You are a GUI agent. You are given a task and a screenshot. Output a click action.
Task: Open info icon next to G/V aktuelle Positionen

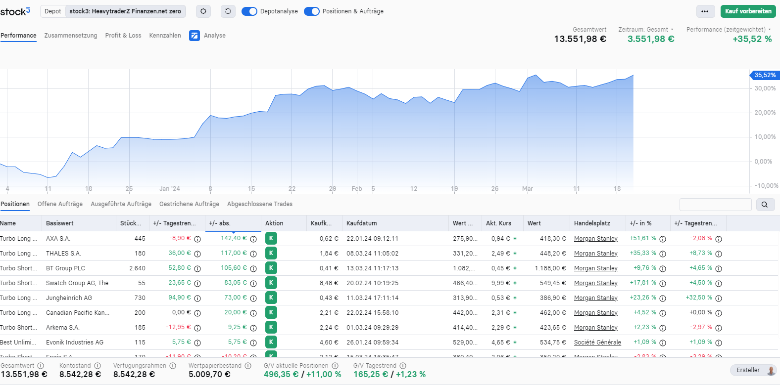click(x=335, y=366)
